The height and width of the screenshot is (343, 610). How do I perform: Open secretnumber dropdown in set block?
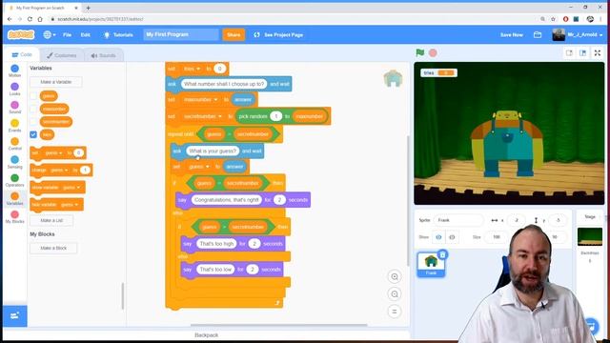click(x=202, y=116)
